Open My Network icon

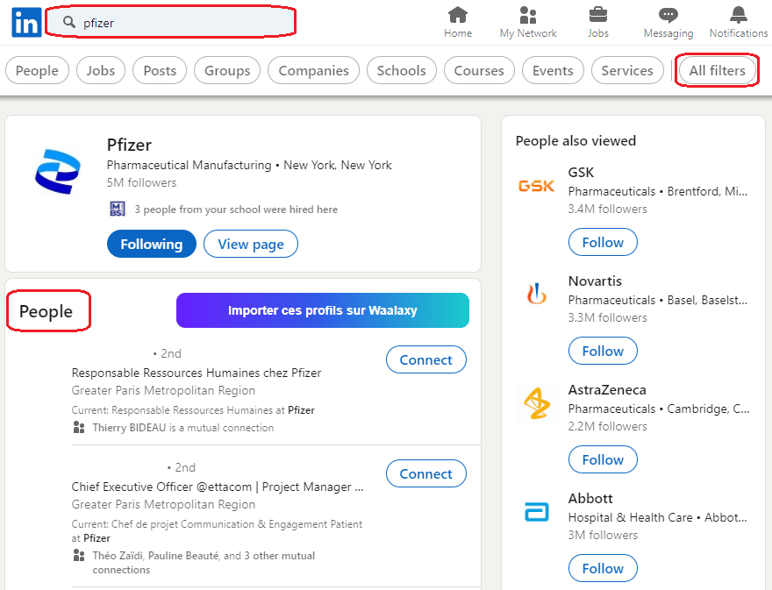(528, 15)
